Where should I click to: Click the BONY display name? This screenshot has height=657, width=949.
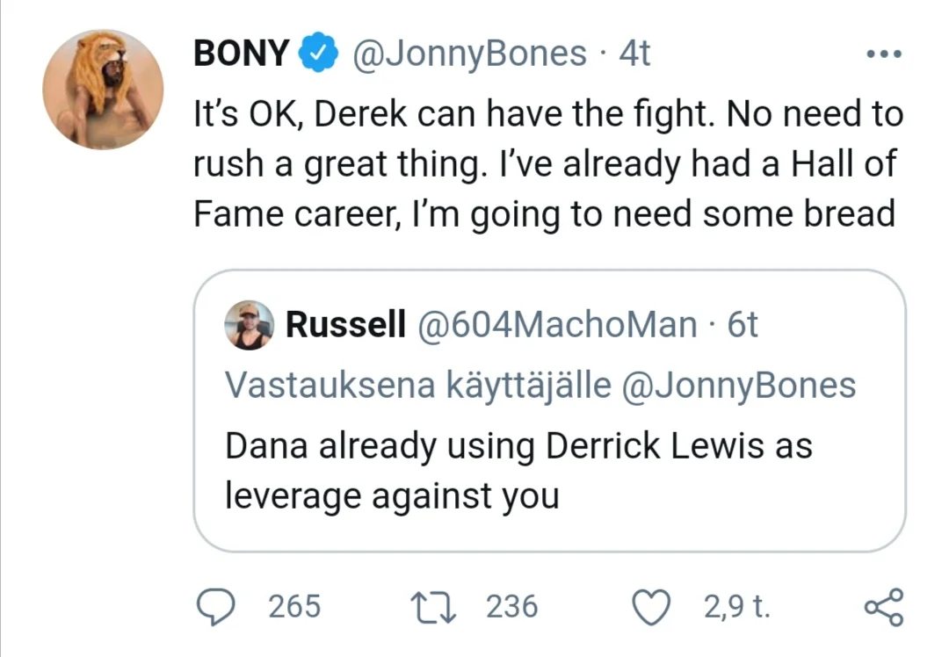(242, 54)
